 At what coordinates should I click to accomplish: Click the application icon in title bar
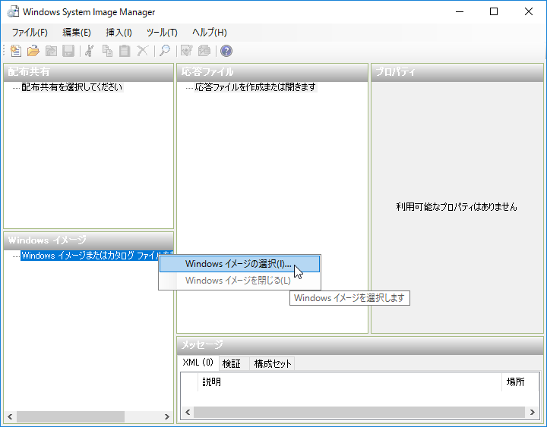(13, 11)
